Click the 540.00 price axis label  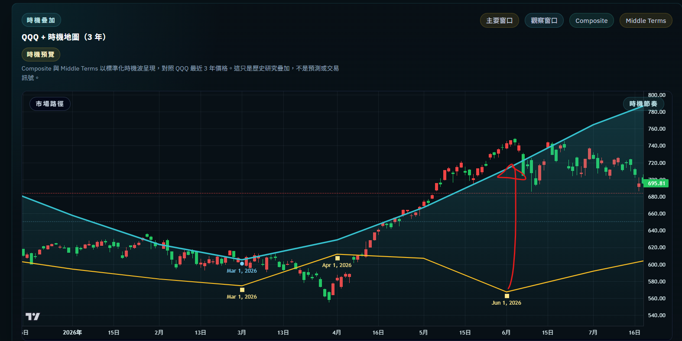click(657, 315)
